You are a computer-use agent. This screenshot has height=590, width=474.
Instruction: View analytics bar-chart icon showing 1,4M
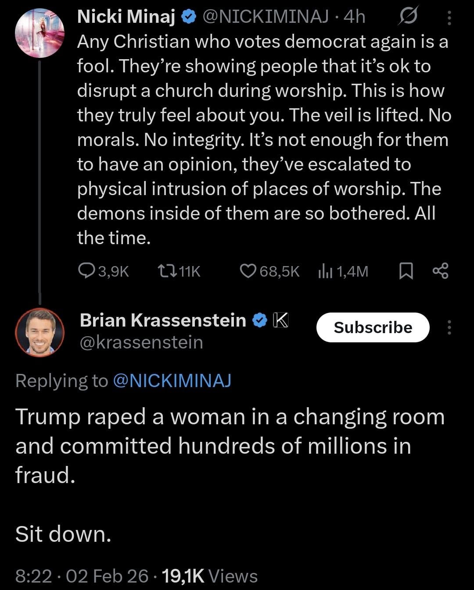[x=325, y=271]
